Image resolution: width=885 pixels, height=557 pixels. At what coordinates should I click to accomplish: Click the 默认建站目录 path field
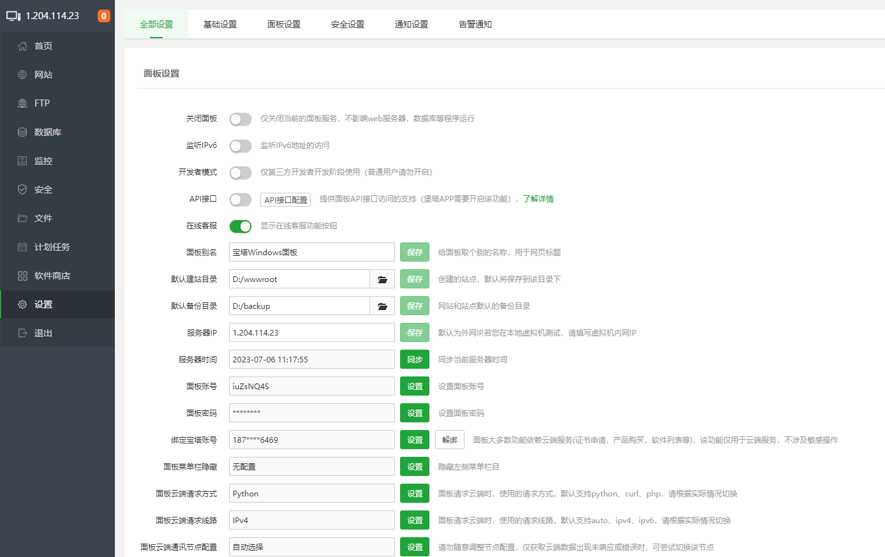pos(299,279)
